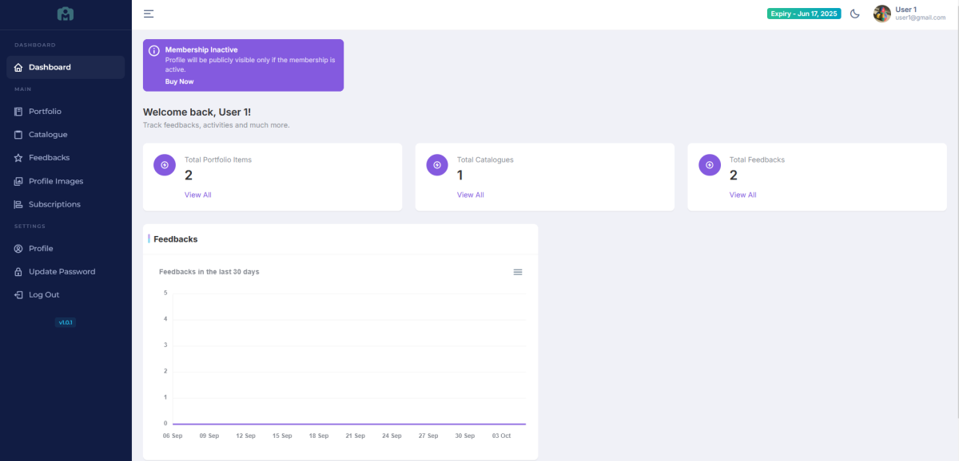Click the Log Out icon
The width and height of the screenshot is (959, 461).
[18, 295]
